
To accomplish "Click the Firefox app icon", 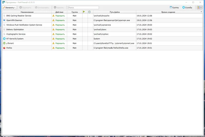I will [4, 48].
